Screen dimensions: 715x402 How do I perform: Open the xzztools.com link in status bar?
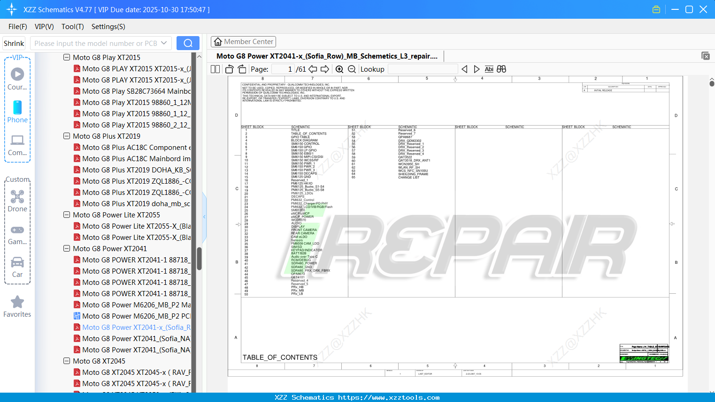click(x=389, y=397)
